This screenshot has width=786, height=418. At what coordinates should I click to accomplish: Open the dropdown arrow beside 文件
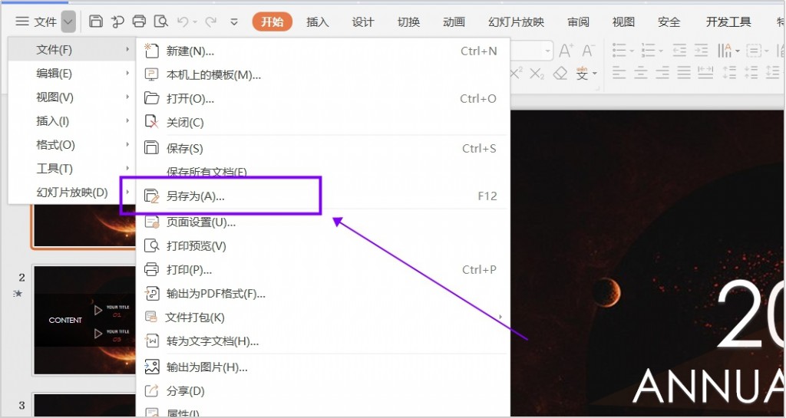(68, 21)
